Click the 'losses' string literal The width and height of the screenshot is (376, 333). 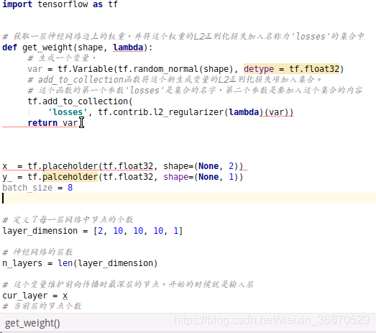(68, 112)
